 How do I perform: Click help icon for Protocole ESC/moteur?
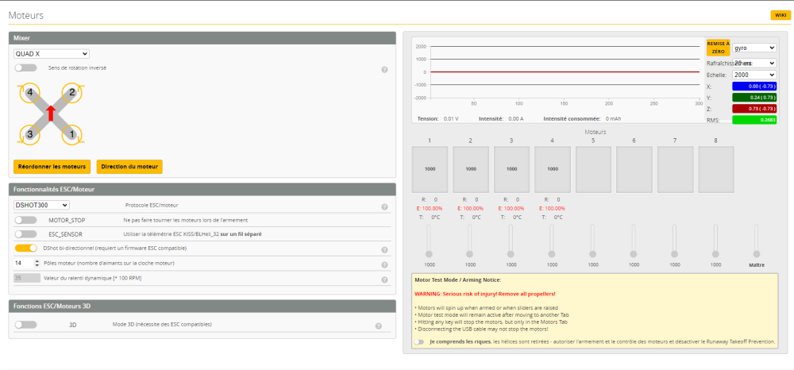[384, 206]
